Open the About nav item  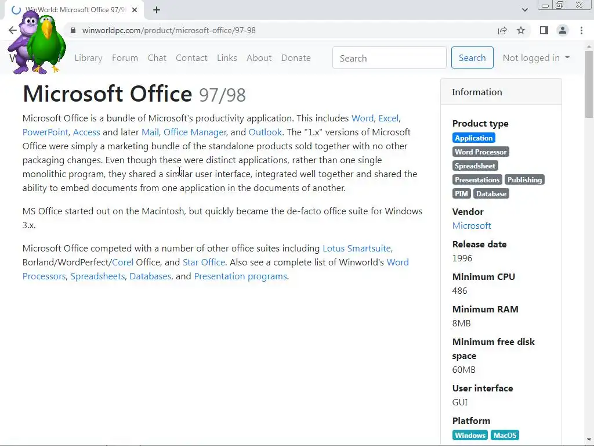[x=259, y=58]
